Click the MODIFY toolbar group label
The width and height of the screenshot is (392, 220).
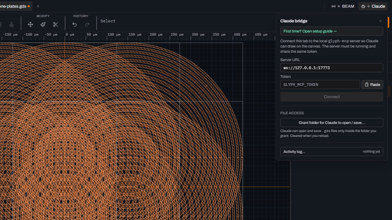[x=43, y=16]
